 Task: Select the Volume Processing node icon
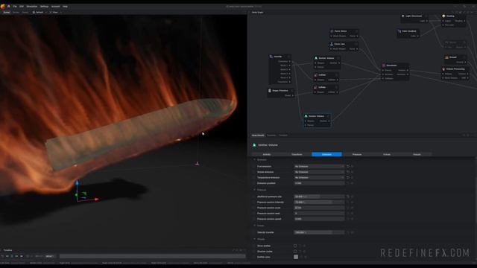click(x=444, y=69)
